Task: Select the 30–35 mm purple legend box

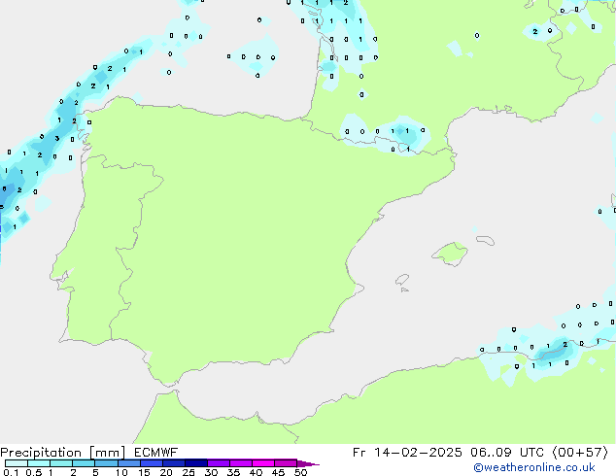Action: (x=218, y=463)
